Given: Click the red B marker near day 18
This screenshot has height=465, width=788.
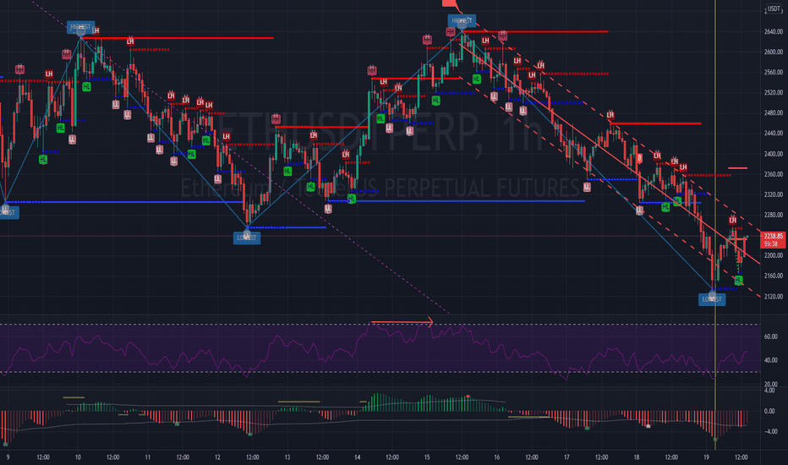Looking at the screenshot, I should tap(639, 158).
